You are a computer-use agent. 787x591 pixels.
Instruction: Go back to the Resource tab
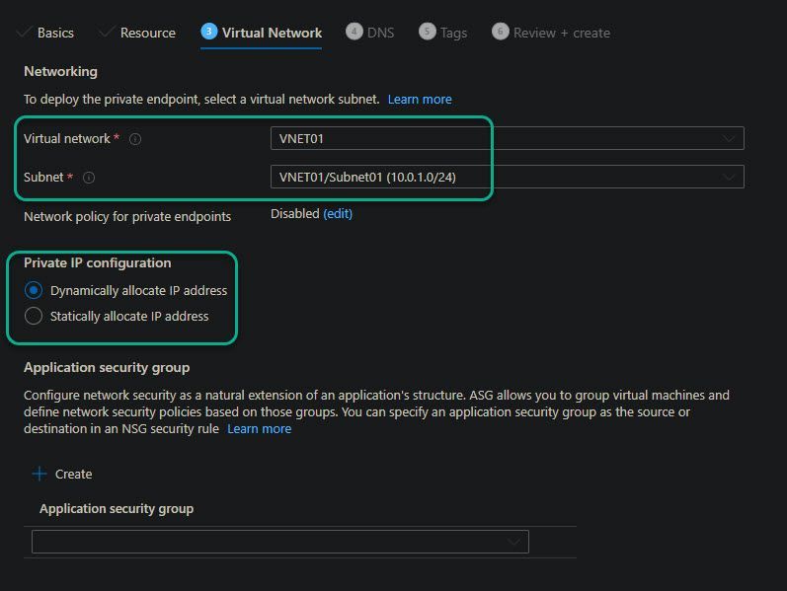pyautogui.click(x=147, y=33)
